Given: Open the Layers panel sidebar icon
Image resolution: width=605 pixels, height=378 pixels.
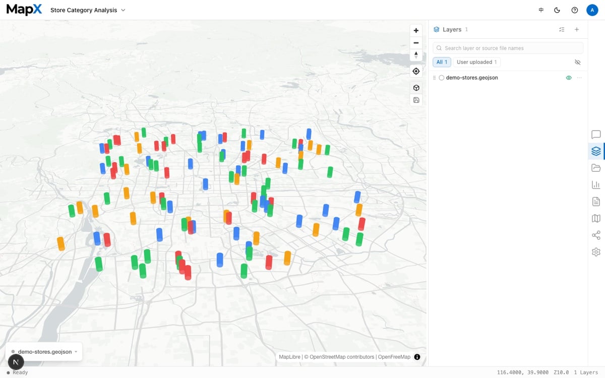Looking at the screenshot, I should click(x=596, y=151).
